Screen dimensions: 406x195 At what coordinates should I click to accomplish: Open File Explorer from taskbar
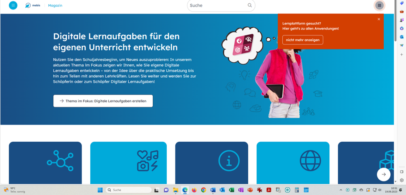[175, 190]
